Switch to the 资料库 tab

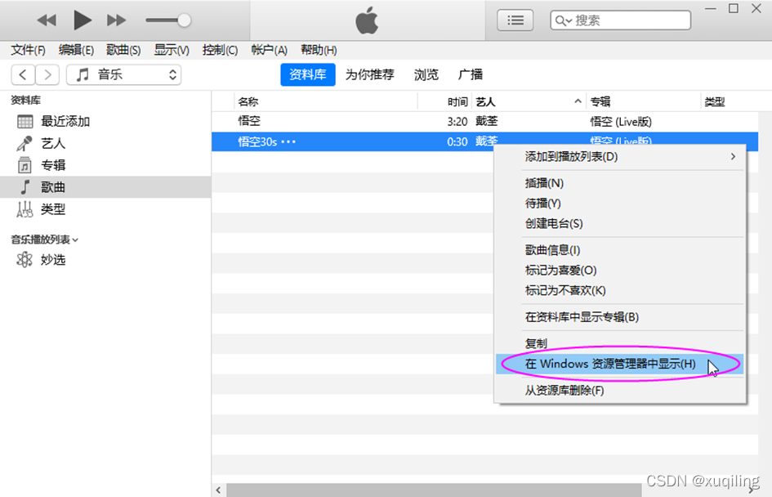point(308,75)
